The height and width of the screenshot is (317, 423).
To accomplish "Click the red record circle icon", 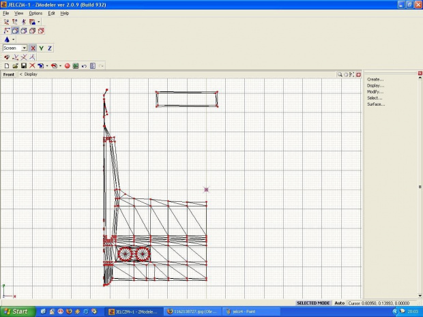I will pyautogui.click(x=68, y=65).
